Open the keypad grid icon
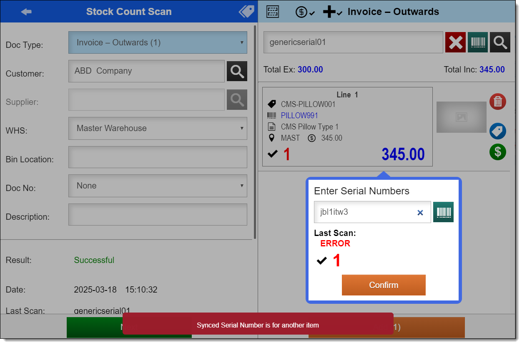This screenshot has height=345, width=522. coord(273,12)
